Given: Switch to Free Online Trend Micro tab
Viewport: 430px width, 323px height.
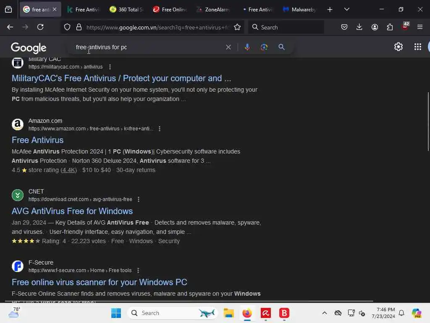Looking at the screenshot, I should pyautogui.click(x=170, y=10).
